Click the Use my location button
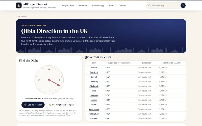 33,105
